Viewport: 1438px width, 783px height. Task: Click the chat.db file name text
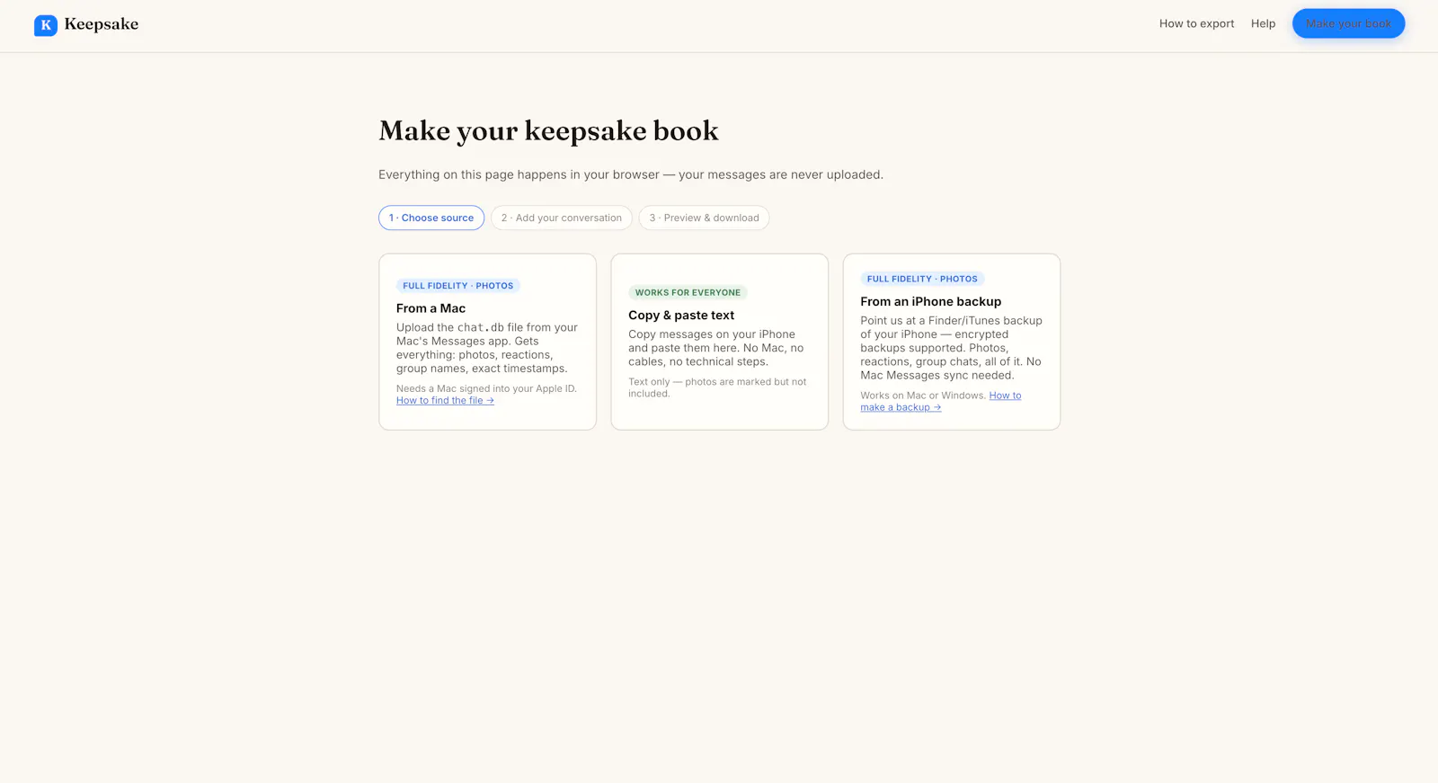click(480, 328)
